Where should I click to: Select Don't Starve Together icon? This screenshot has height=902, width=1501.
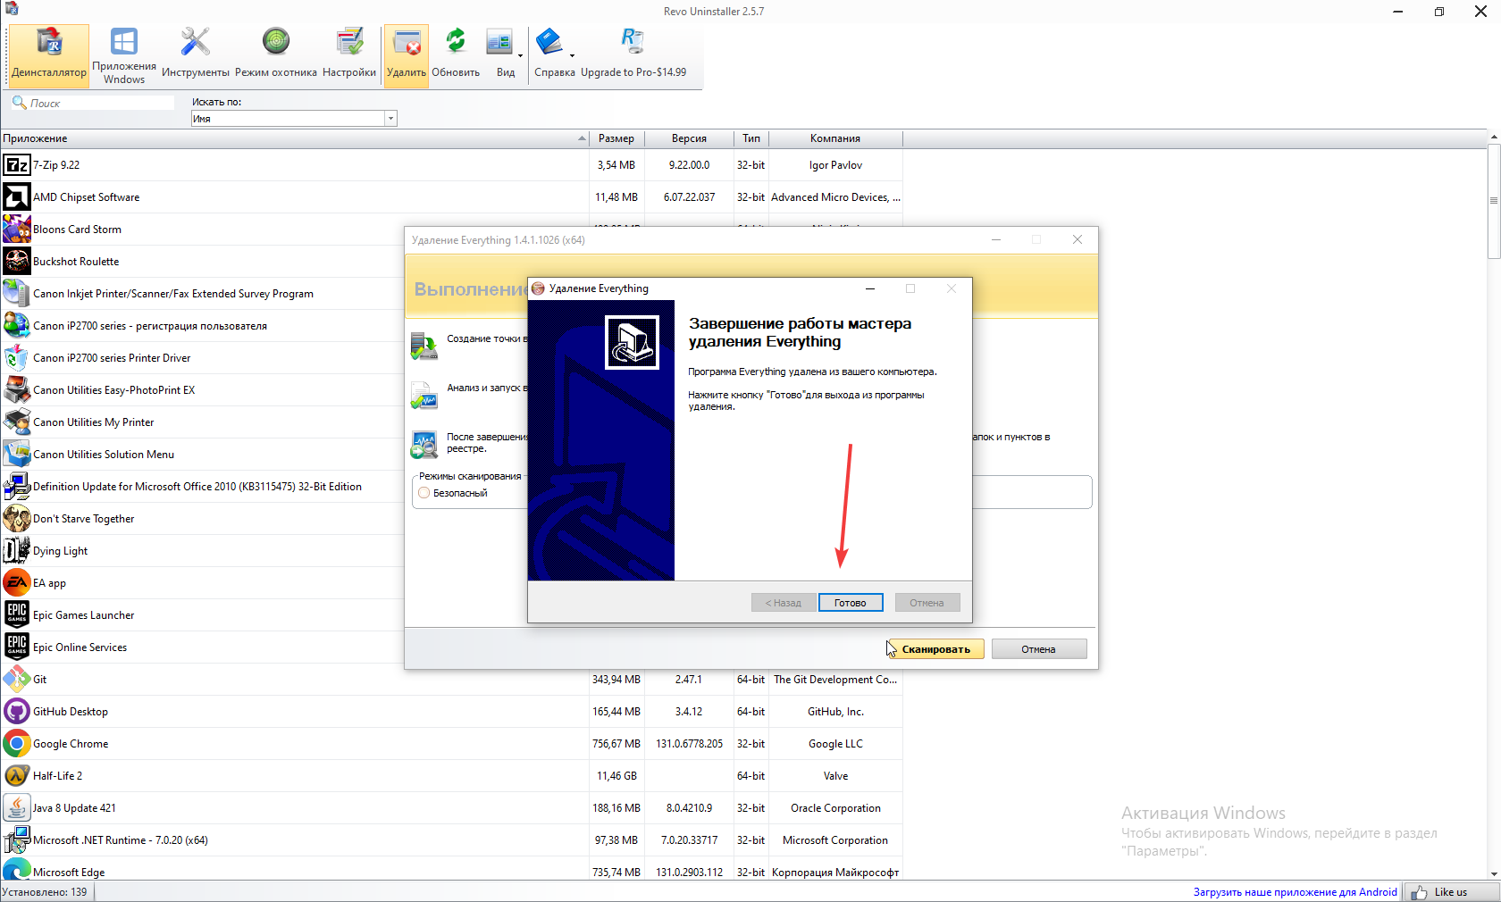(17, 519)
